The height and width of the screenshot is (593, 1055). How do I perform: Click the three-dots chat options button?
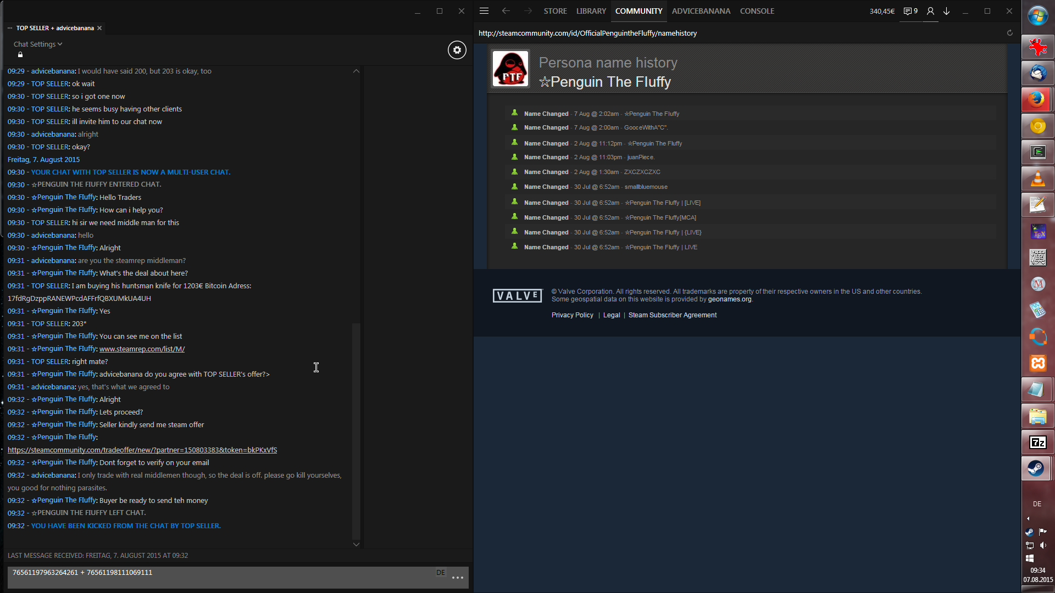[x=458, y=578]
